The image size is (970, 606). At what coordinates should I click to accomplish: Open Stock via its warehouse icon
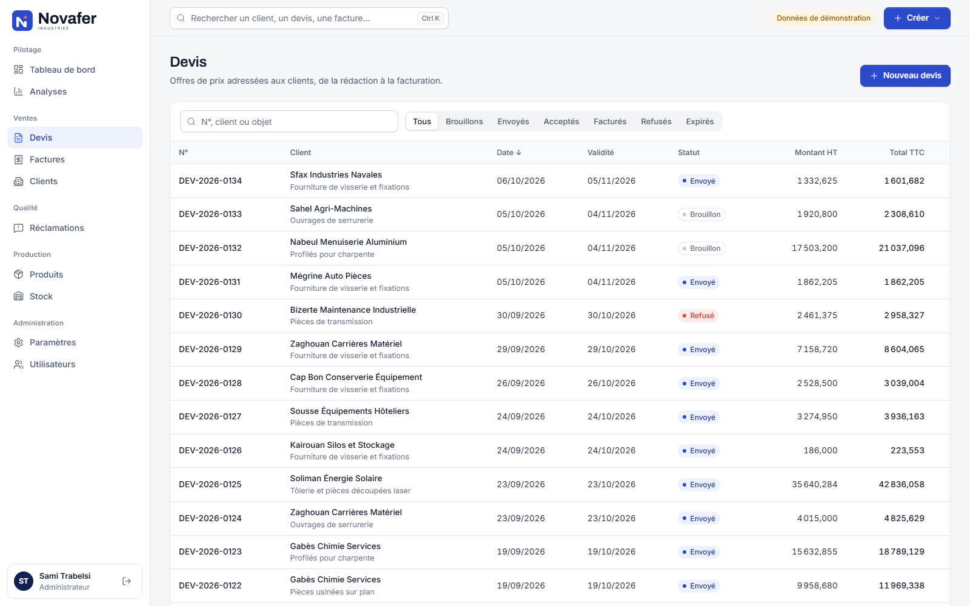[x=19, y=296]
